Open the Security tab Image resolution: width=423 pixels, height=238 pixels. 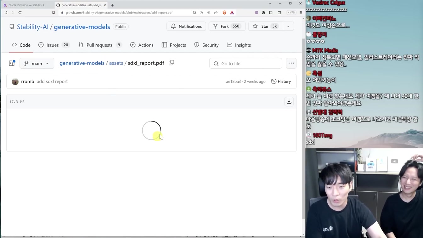coord(206,45)
